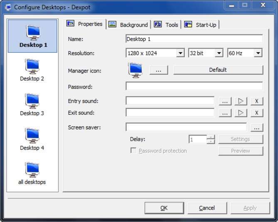Viewport: 278px width, 222px height.
Task: Play the Exit sound
Action: pyautogui.click(x=241, y=113)
